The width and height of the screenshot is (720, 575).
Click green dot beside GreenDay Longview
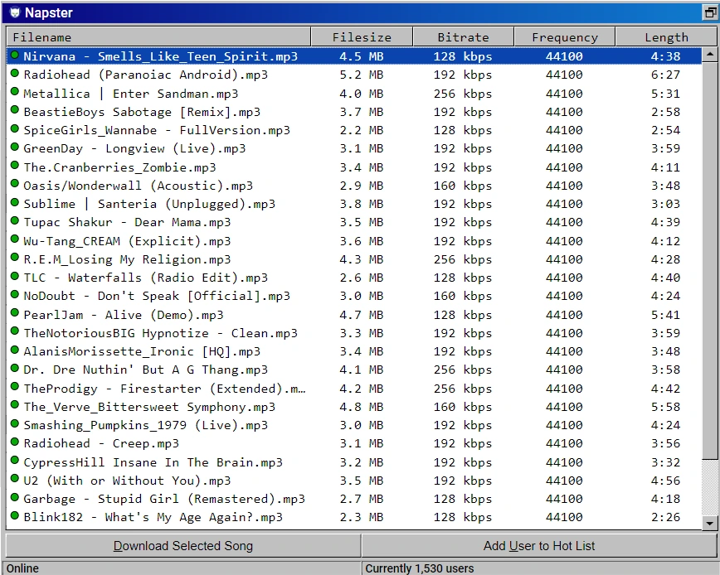(x=15, y=147)
